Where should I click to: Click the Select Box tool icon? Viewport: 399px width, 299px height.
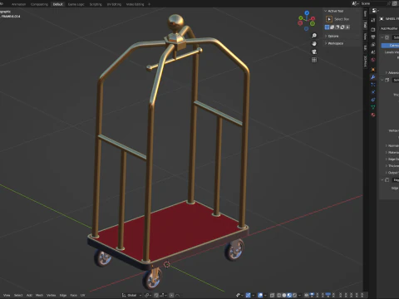click(x=329, y=19)
